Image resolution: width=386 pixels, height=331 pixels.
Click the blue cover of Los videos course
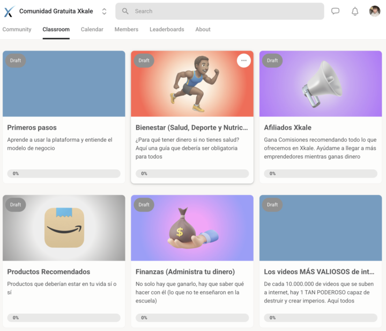tap(321, 228)
